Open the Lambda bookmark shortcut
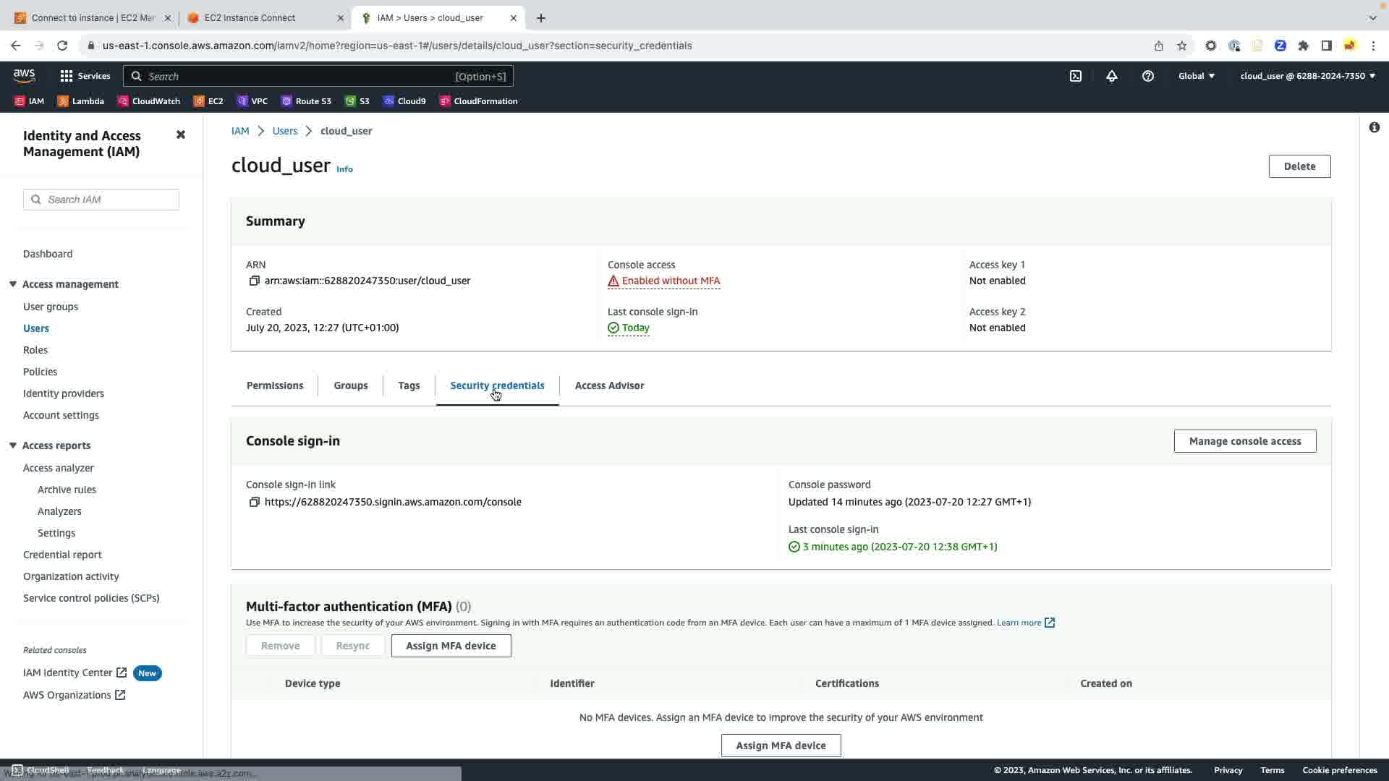The image size is (1389, 781). pos(81,101)
